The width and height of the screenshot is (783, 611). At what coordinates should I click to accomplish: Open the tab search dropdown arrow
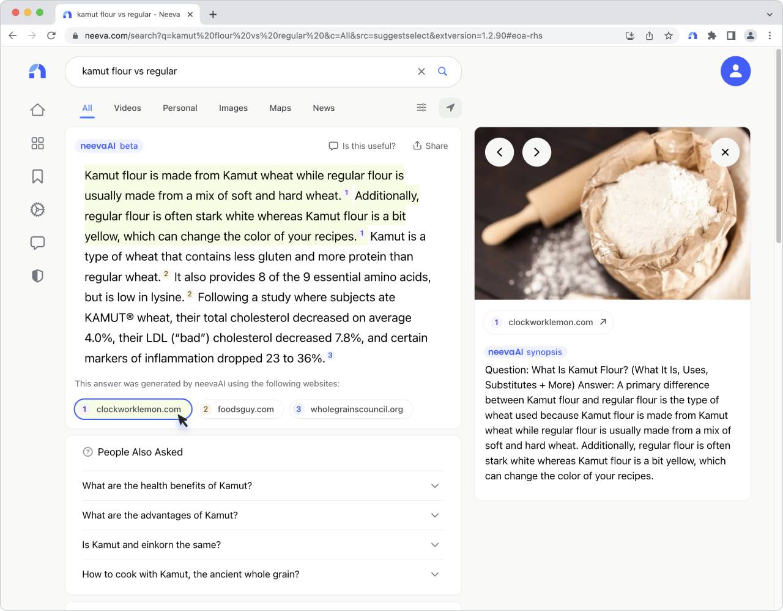tap(770, 14)
